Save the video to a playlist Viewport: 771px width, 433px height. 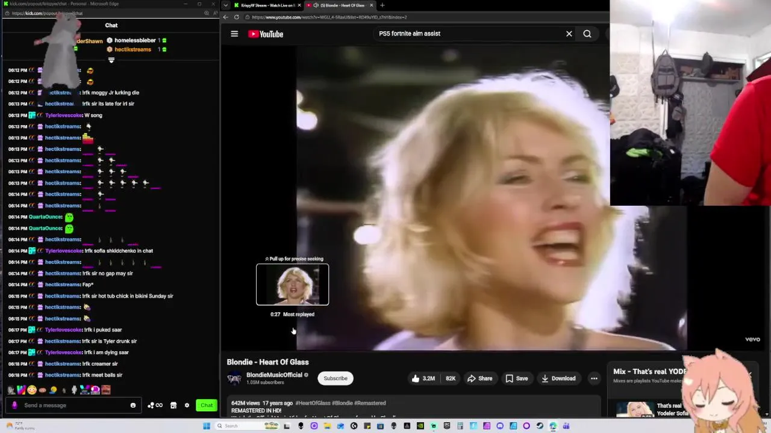pos(517,378)
